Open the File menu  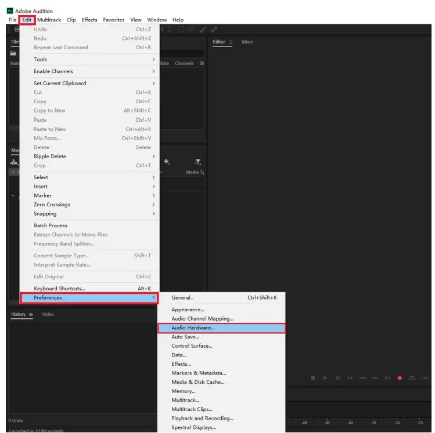[12, 20]
